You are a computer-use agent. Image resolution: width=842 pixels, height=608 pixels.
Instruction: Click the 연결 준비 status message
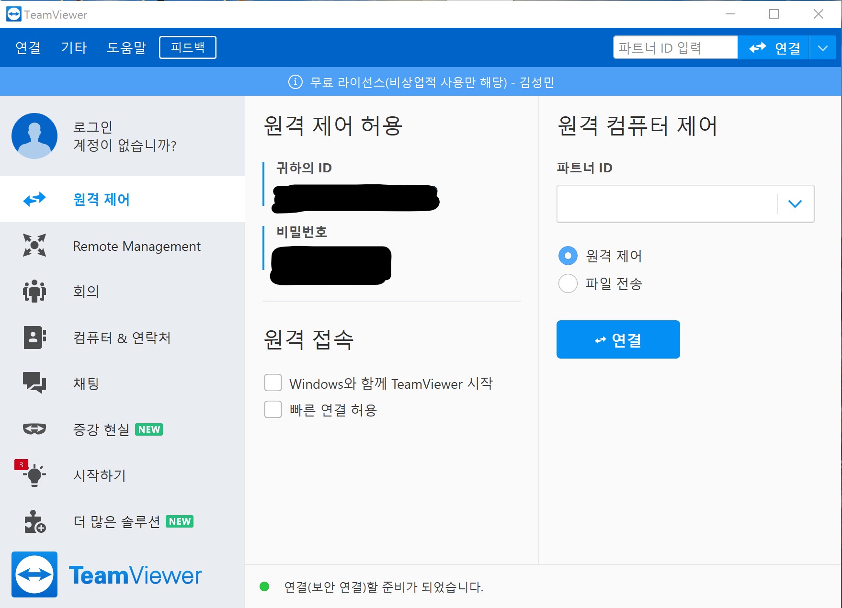pyautogui.click(x=384, y=587)
